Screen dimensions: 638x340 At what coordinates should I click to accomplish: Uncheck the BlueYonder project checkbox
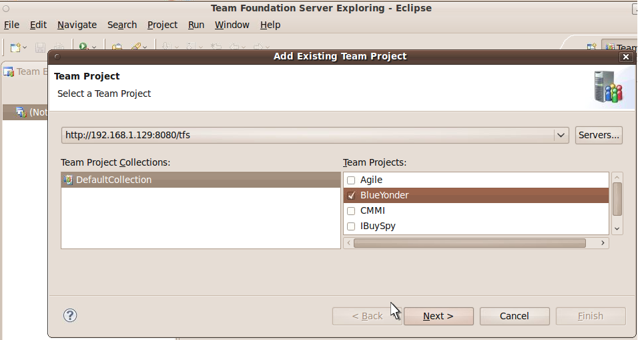tap(351, 196)
